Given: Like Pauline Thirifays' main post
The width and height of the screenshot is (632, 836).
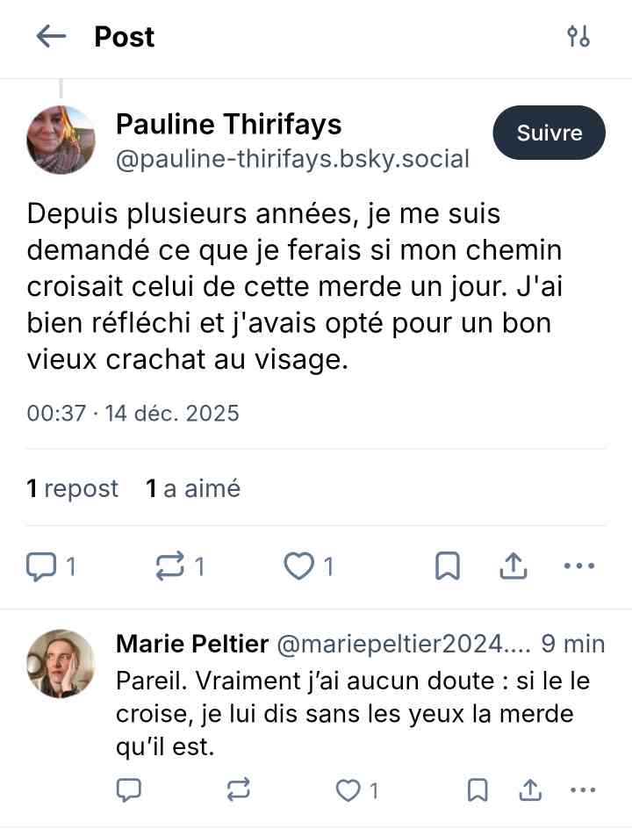Looking at the screenshot, I should [x=299, y=566].
